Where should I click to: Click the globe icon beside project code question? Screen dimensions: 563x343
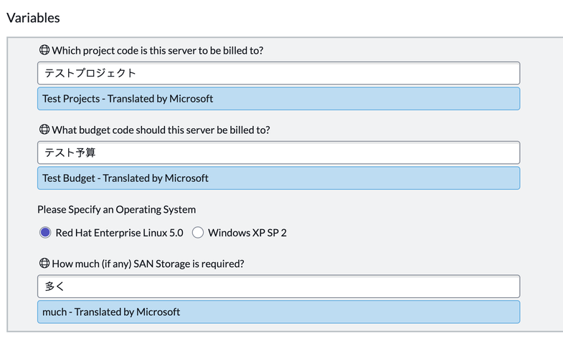click(x=44, y=50)
